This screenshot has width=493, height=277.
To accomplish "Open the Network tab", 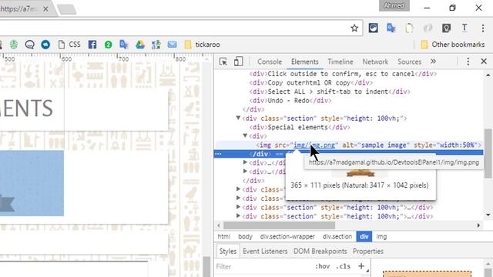I will [x=375, y=62].
